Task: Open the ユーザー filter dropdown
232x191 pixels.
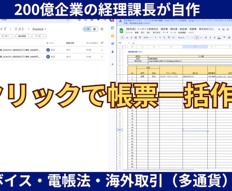Action: [7, 36]
